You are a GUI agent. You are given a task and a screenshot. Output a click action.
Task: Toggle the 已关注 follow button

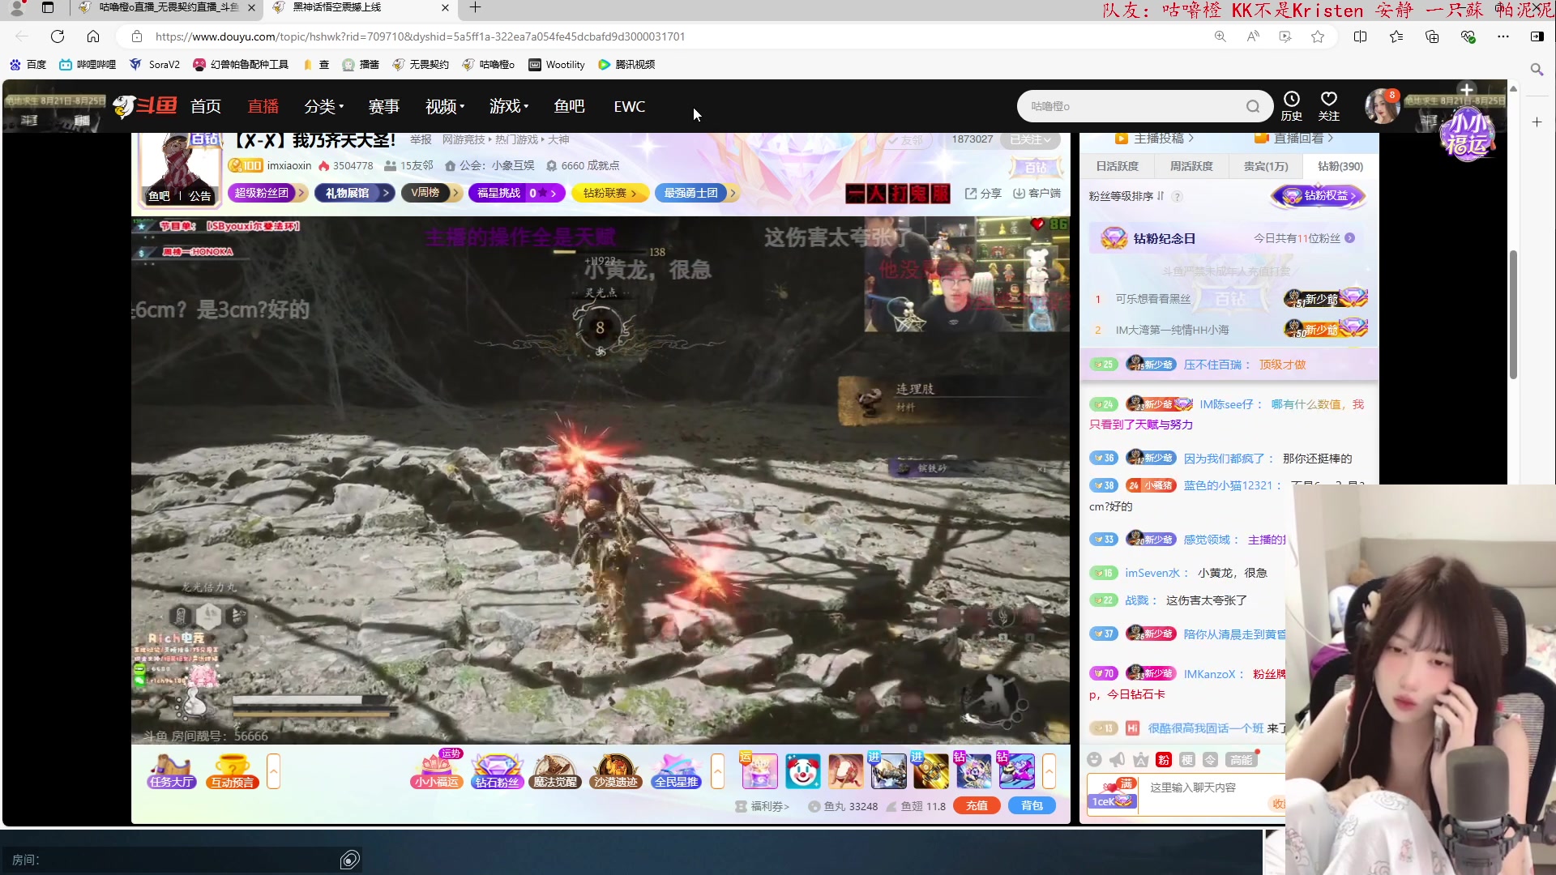pos(1029,139)
